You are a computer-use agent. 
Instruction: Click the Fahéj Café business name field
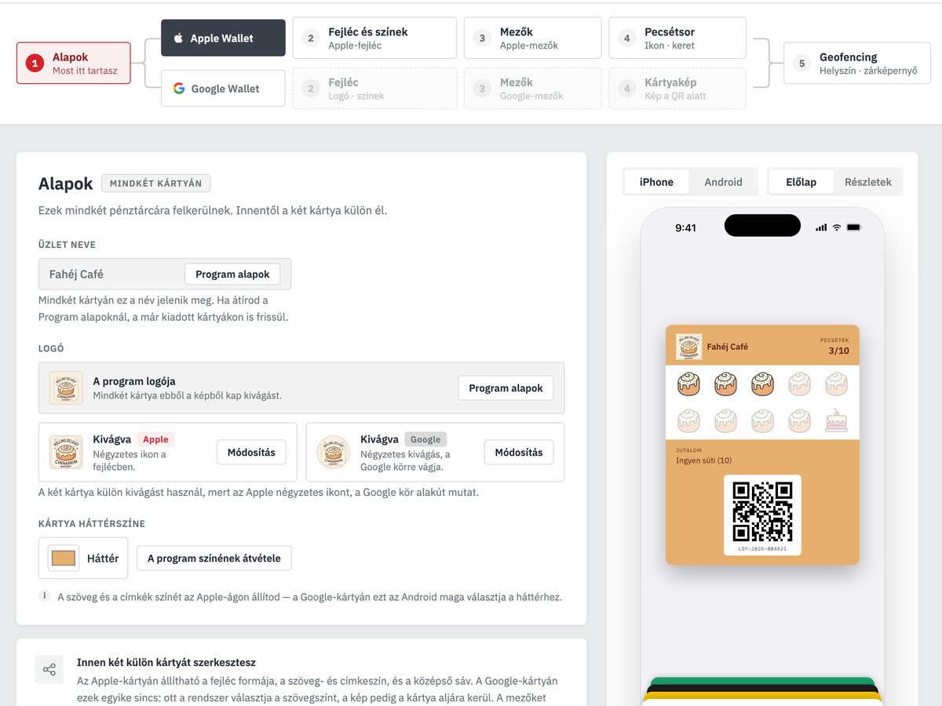[165, 274]
